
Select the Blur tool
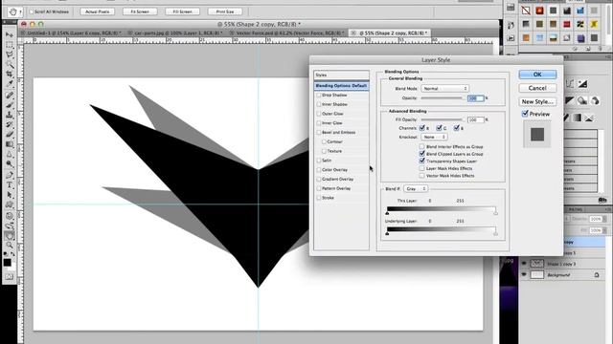(x=10, y=154)
